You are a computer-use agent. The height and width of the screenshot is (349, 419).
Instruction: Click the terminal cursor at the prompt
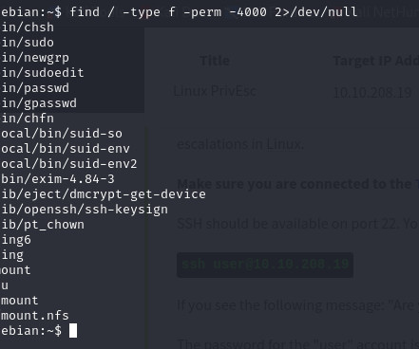[x=73, y=331]
